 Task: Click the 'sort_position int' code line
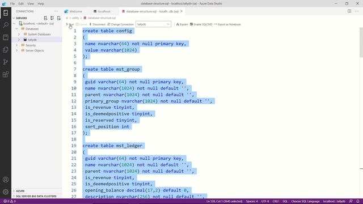107,126
